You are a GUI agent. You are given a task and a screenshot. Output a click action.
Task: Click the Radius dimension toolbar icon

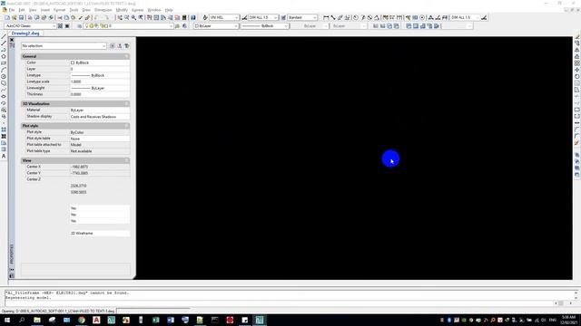click(356, 17)
